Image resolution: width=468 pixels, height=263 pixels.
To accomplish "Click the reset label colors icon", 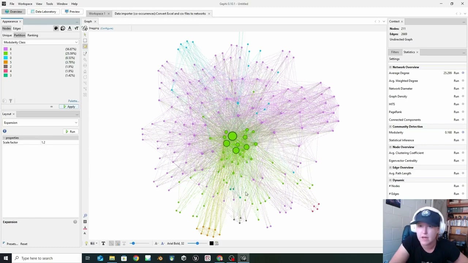I will click(85, 228).
